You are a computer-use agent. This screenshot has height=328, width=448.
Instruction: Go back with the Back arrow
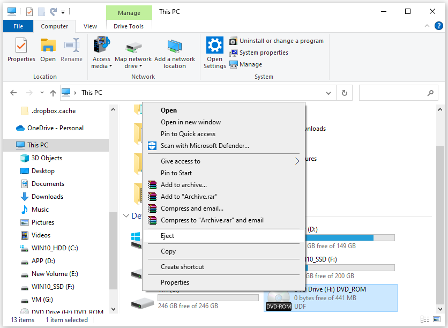click(13, 93)
